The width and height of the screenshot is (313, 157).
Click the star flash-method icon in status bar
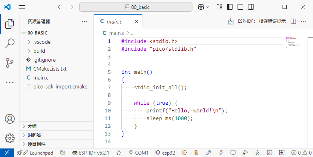click(x=119, y=153)
